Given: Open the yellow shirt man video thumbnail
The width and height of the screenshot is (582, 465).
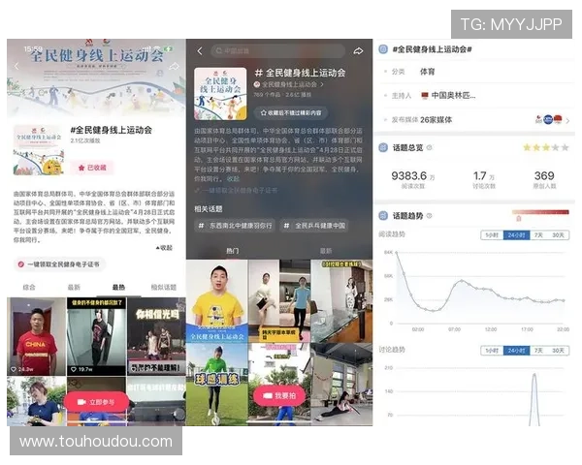Looking at the screenshot, I should click(x=216, y=300).
